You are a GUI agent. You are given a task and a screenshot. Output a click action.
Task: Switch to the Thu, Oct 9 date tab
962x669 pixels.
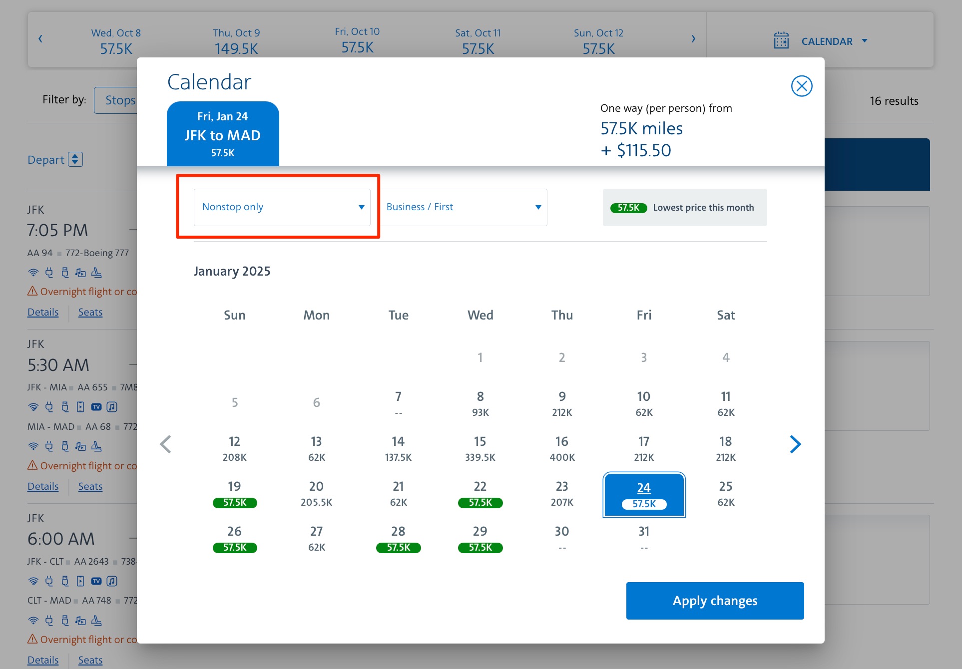click(x=236, y=40)
